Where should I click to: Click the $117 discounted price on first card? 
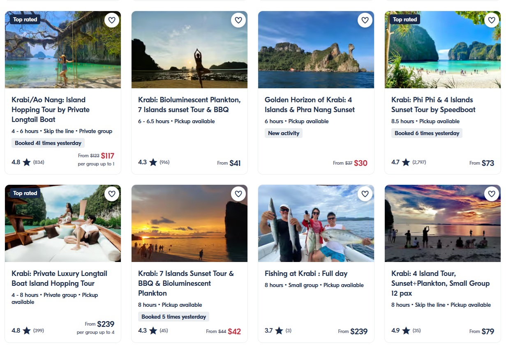click(107, 156)
